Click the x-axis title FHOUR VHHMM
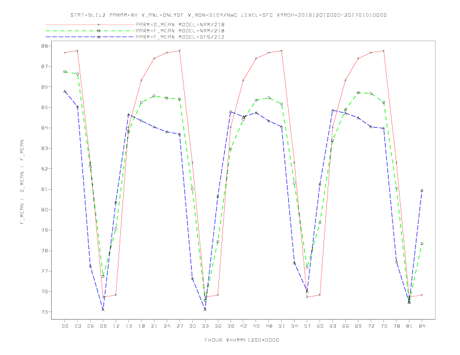460x355 pixels. (242, 340)
